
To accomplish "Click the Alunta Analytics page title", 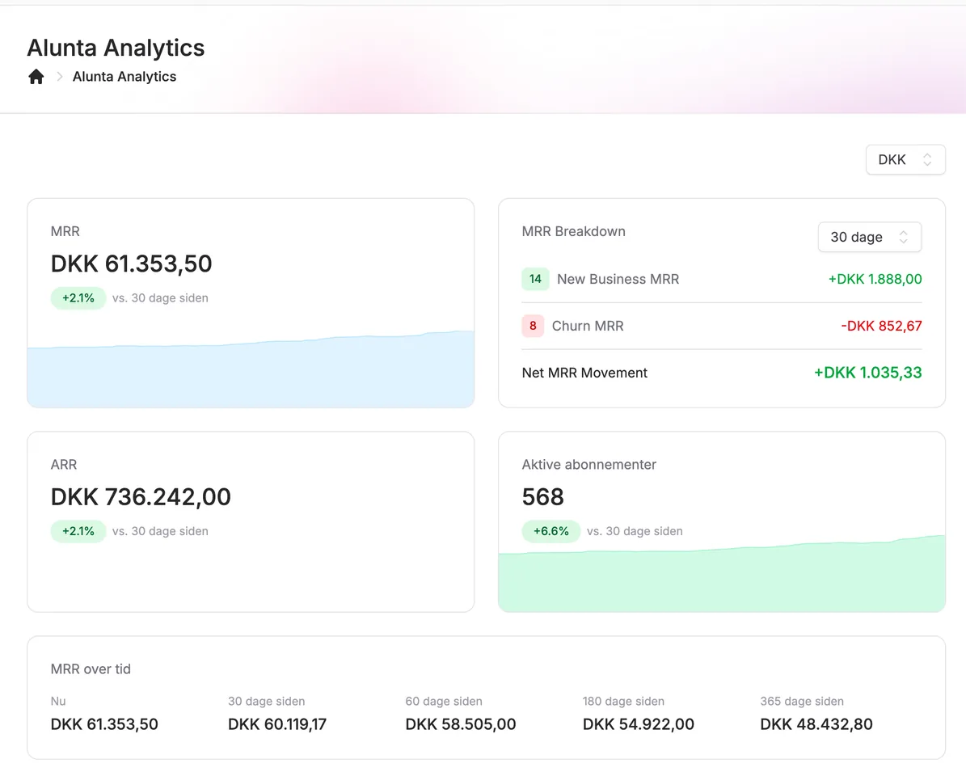I will (116, 48).
